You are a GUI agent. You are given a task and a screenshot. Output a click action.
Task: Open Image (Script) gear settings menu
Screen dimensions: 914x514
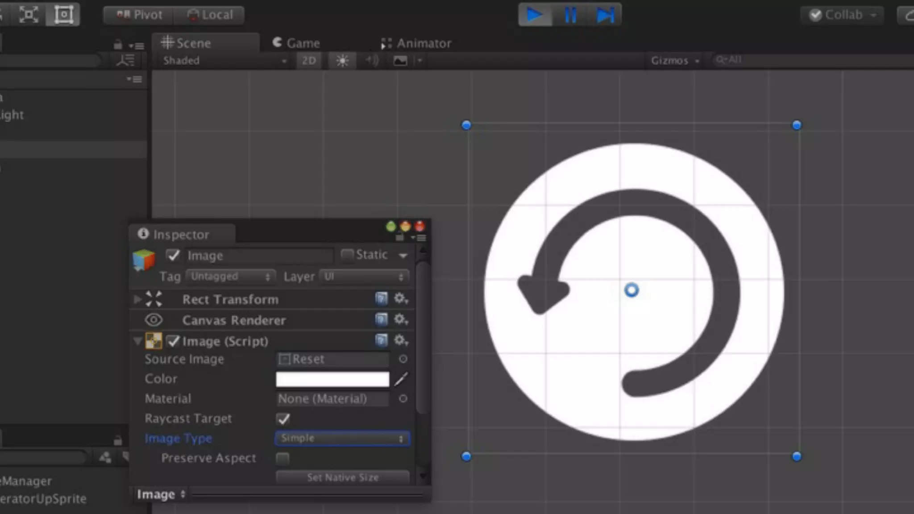pos(400,340)
